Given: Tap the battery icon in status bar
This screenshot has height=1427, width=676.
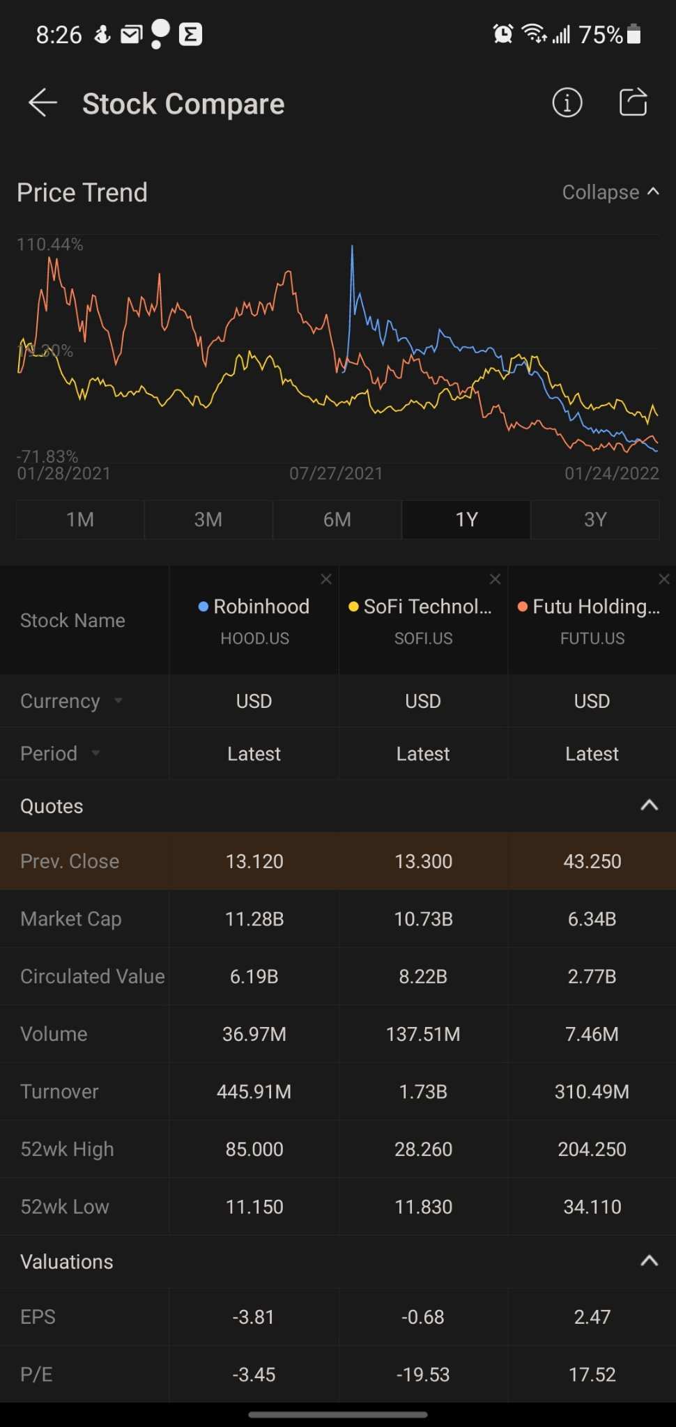Looking at the screenshot, I should (x=633, y=33).
